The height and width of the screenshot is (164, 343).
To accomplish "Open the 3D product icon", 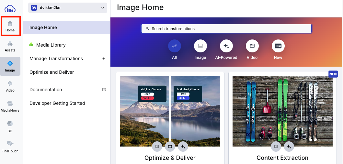I will tap(10, 127).
